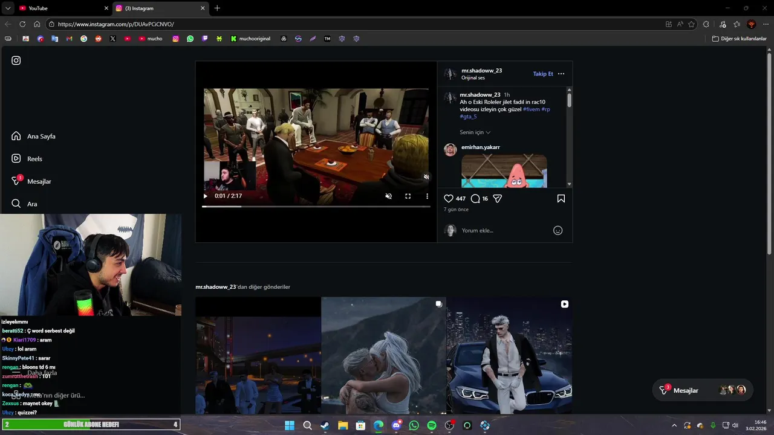
Task: Open read aloud icon in address bar
Action: [680, 24]
